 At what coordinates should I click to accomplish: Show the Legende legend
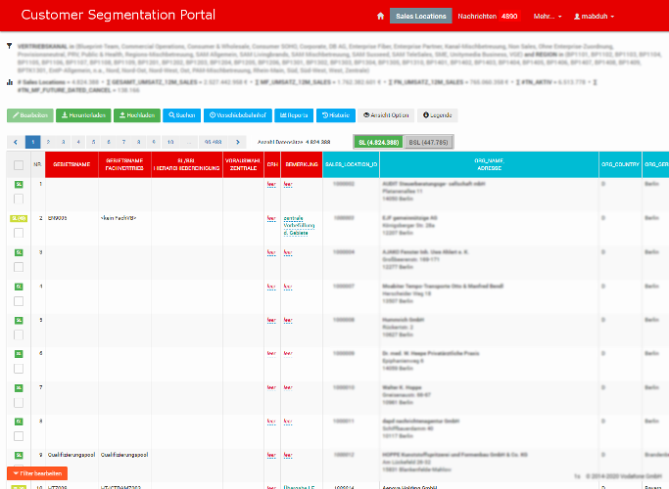[x=437, y=115]
